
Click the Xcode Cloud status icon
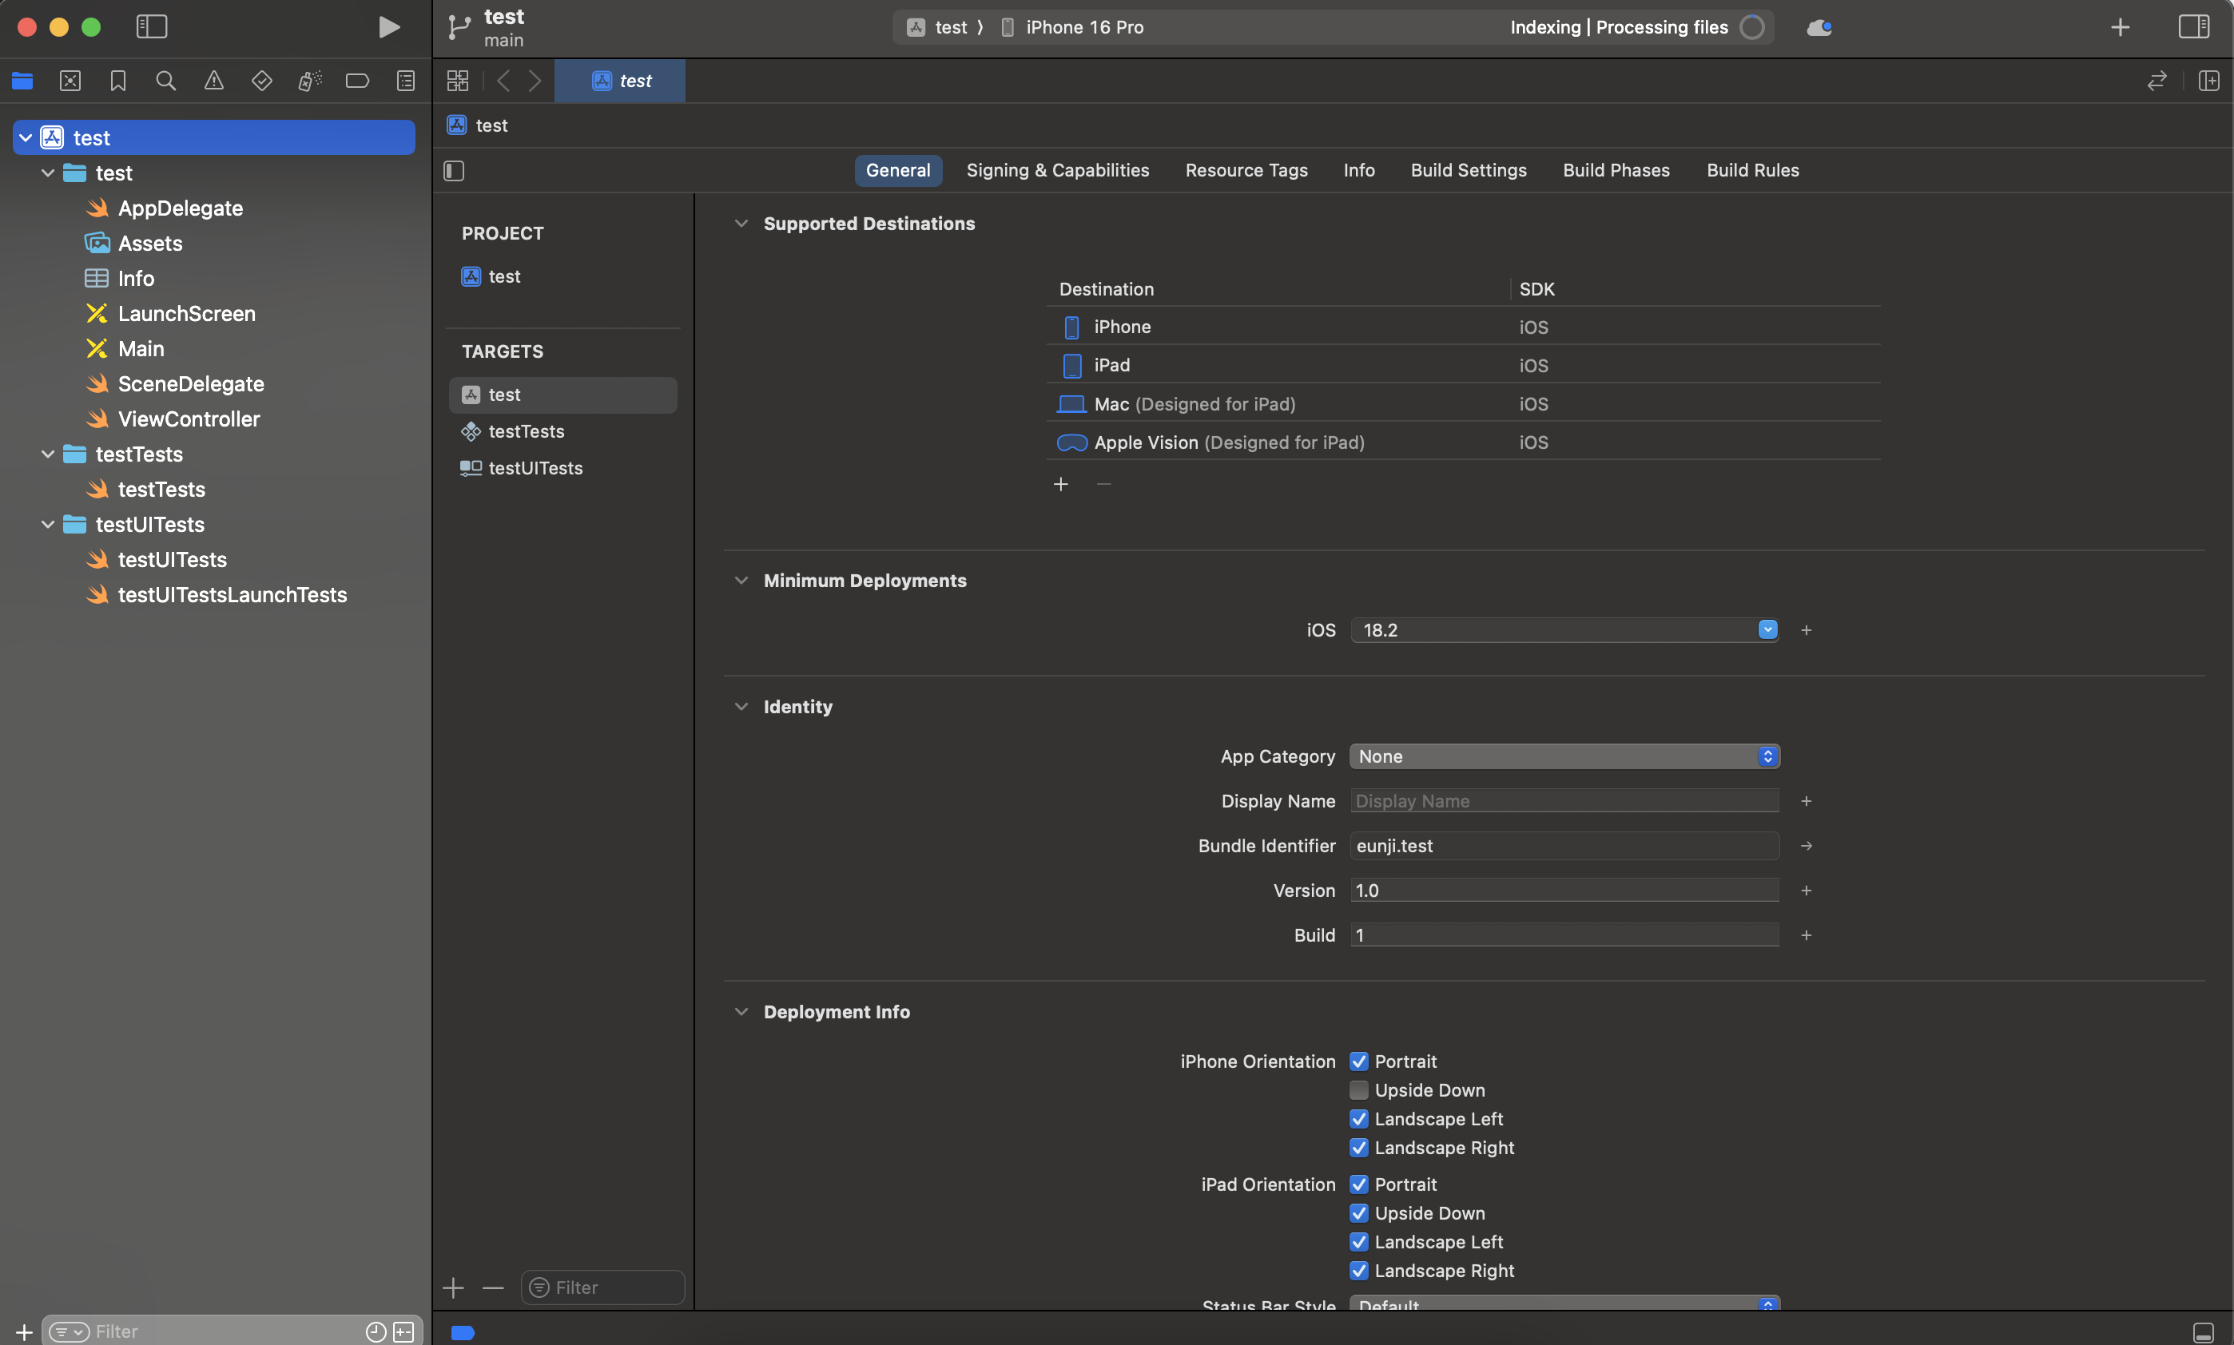1819,27
